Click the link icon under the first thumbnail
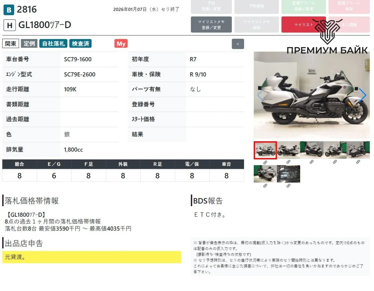This screenshot has width=374, height=291. (265, 162)
